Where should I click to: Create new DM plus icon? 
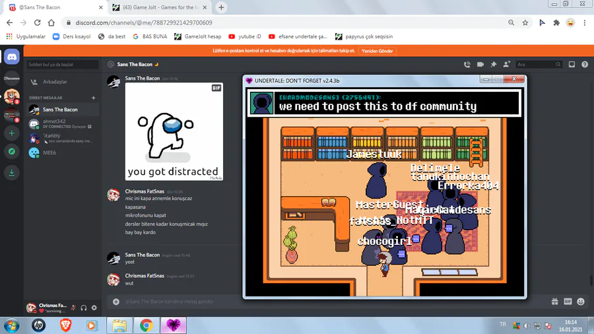pos(93,98)
